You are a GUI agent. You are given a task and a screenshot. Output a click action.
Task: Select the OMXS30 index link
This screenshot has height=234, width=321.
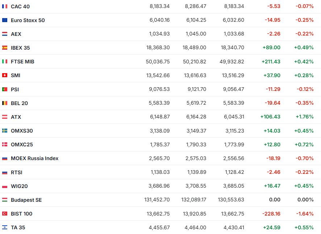click(x=22, y=131)
